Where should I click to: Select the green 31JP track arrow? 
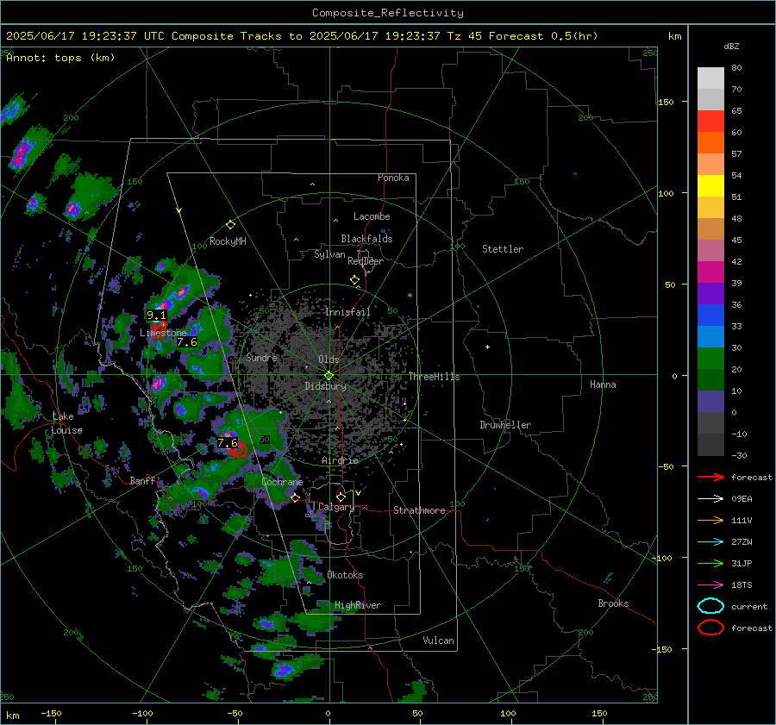click(710, 563)
